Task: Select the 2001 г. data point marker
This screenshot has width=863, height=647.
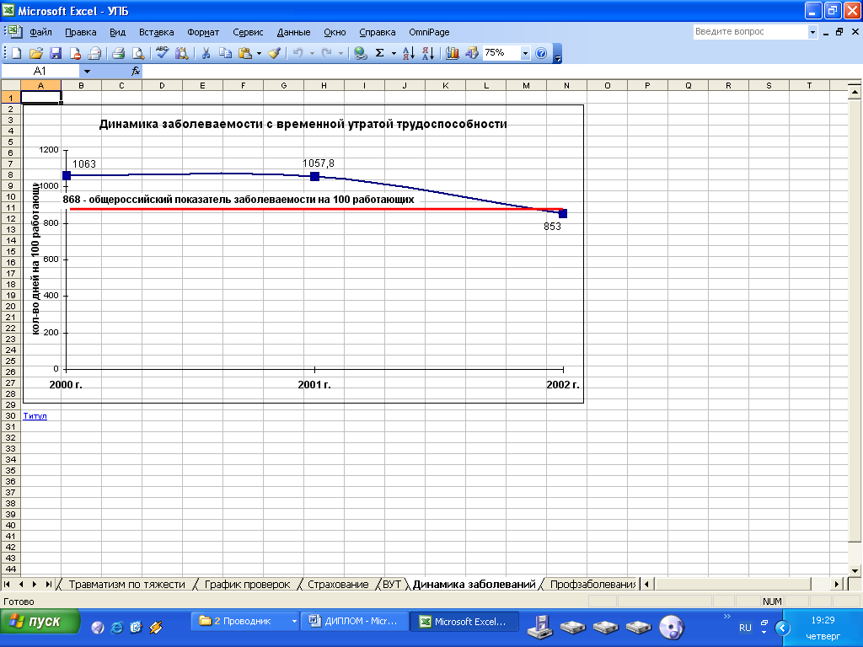Action: 314,176
